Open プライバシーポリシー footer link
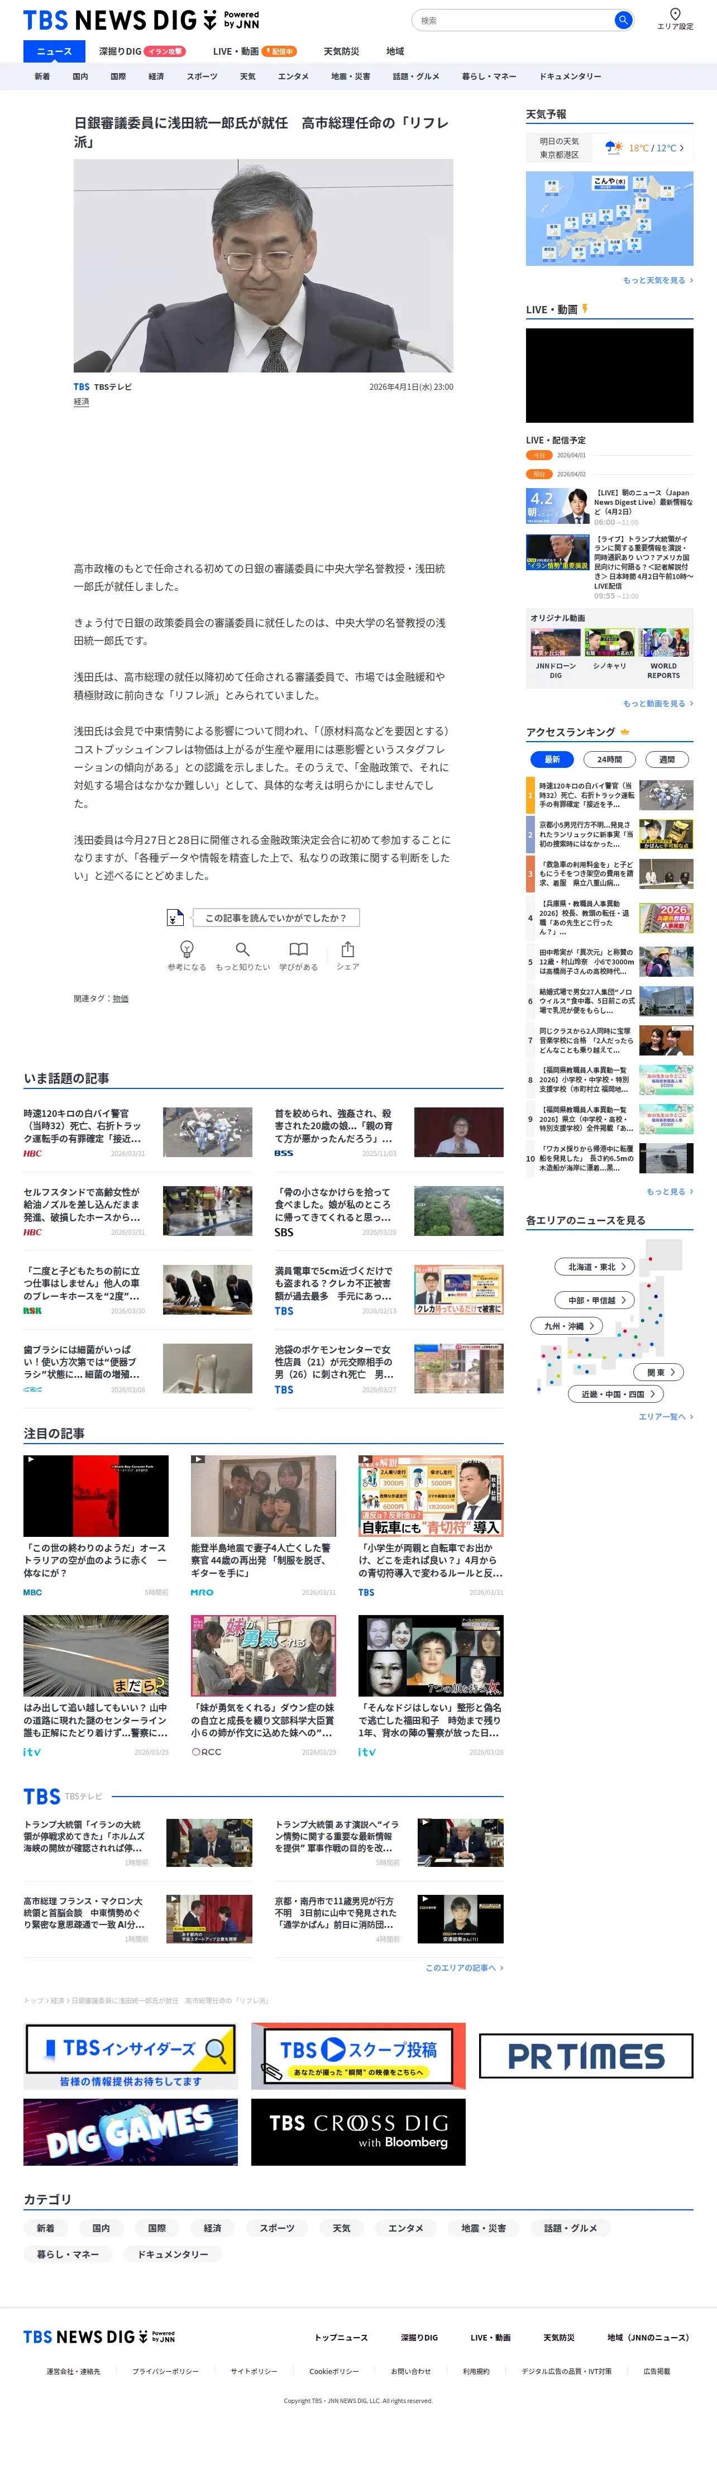The height and width of the screenshot is (2479, 717). click(165, 2371)
